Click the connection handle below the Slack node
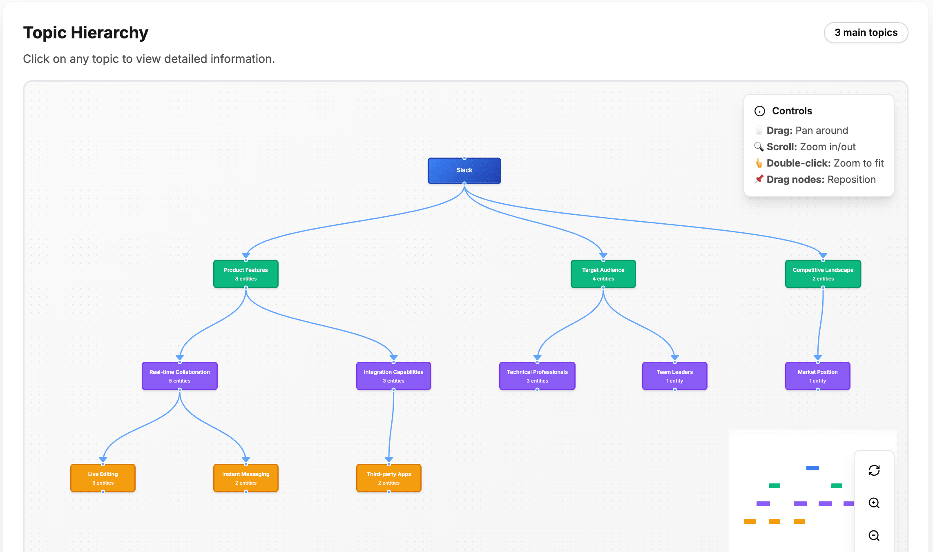933x552 pixels. tap(464, 184)
